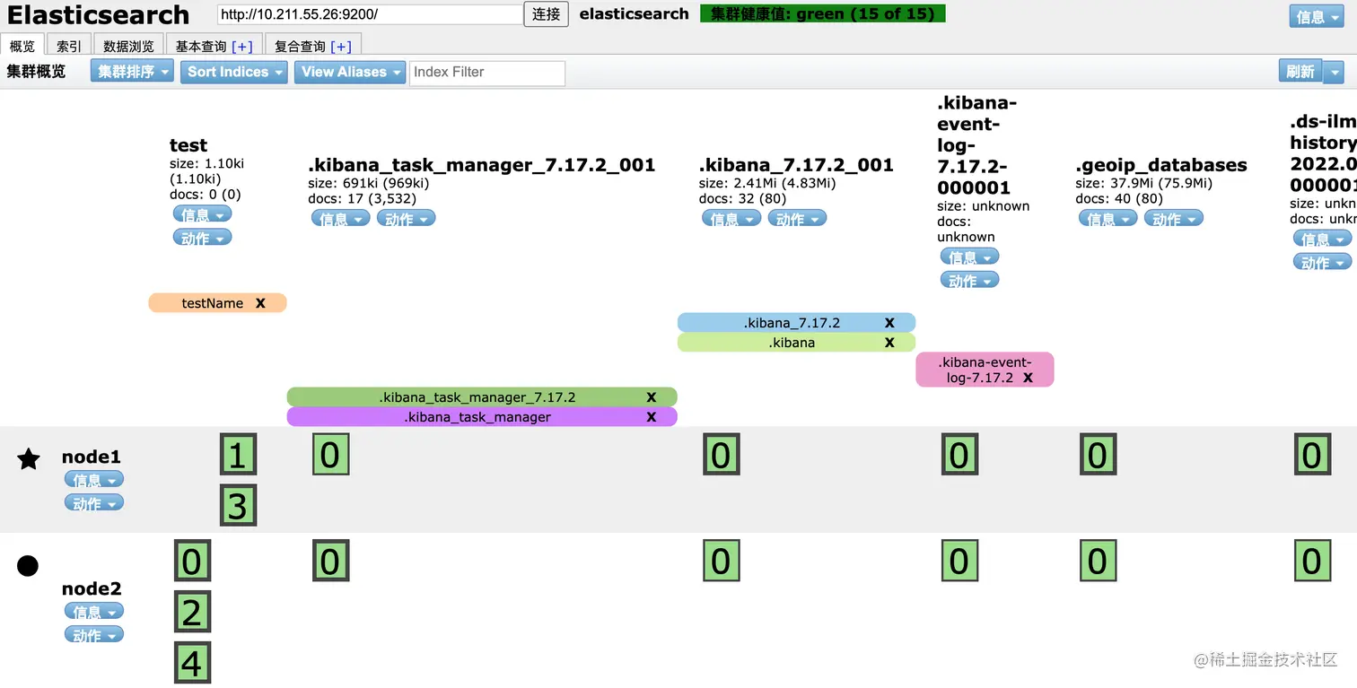Remove the testName alias with its x
1357x688 pixels.
[260, 303]
